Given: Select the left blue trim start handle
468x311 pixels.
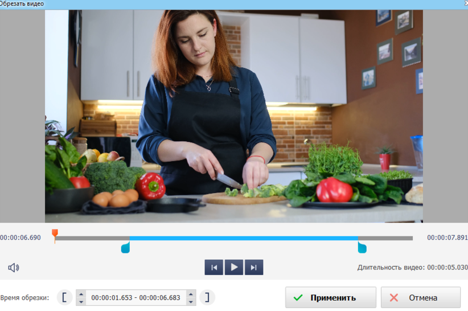Looking at the screenshot, I should click(126, 247).
